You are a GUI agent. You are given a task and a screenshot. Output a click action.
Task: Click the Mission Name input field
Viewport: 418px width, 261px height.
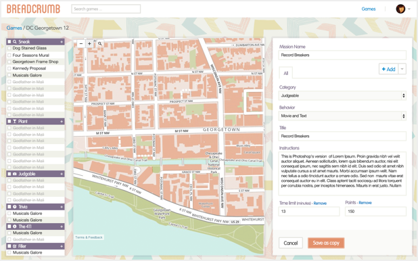[x=342, y=55]
